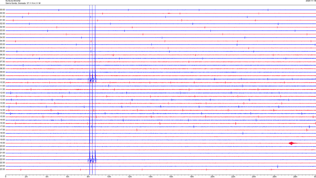
Task: Click the station code IG.ALOJ.00.EHZ
Action: click(13, 1)
